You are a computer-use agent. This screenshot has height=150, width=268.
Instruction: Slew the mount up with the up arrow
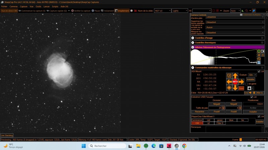[x=235, y=76]
